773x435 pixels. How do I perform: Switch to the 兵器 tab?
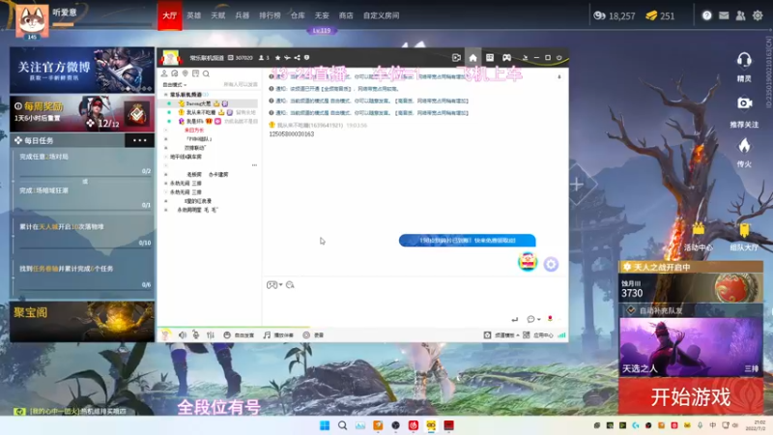pos(243,15)
